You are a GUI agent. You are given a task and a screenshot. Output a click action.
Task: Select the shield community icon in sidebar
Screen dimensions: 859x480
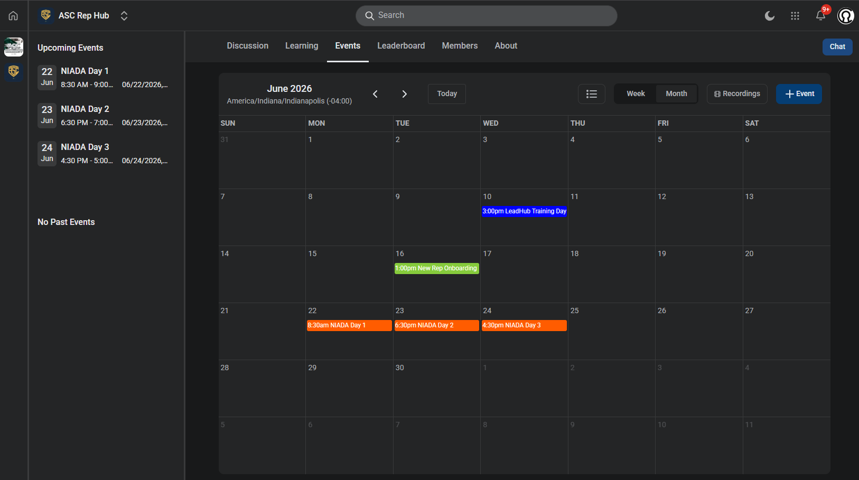(x=14, y=71)
